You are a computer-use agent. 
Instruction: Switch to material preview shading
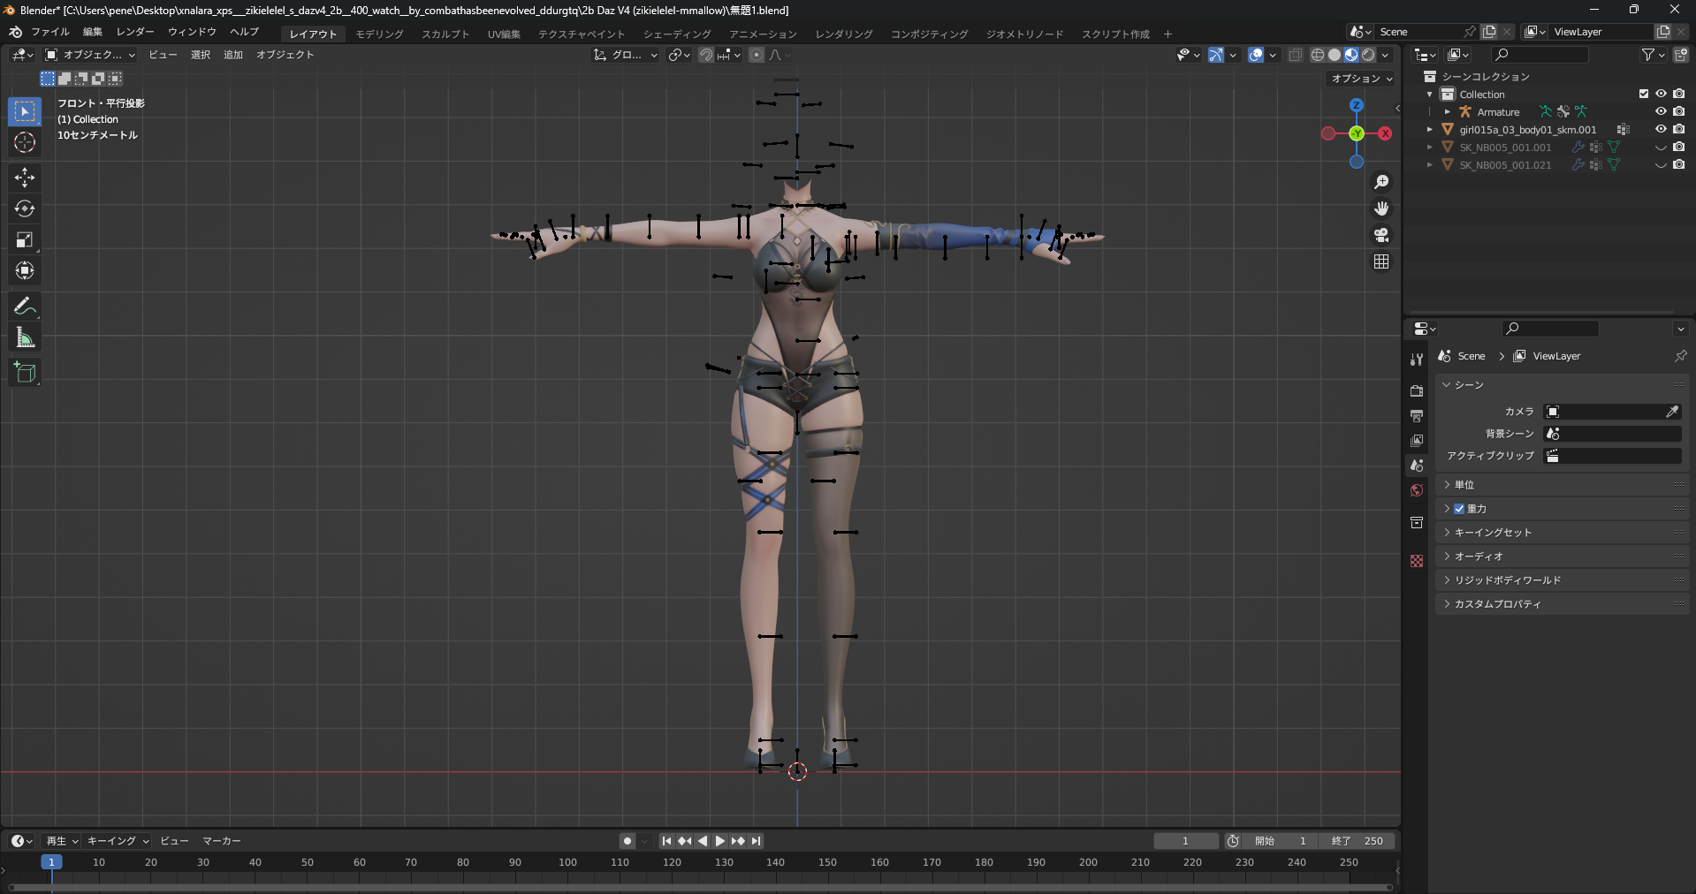click(x=1351, y=55)
